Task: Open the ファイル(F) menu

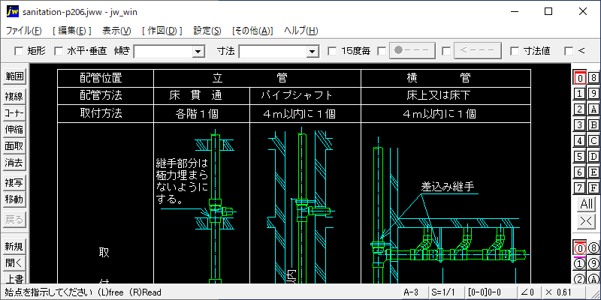Action: 24,31
